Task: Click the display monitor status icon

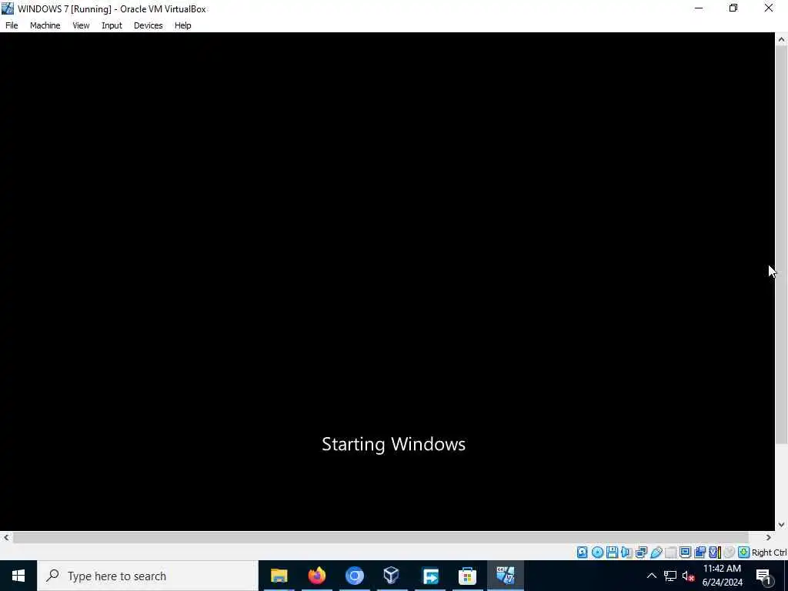Action: tap(685, 553)
